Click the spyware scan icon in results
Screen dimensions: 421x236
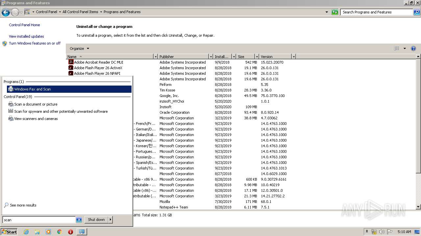pyautogui.click(x=11, y=111)
